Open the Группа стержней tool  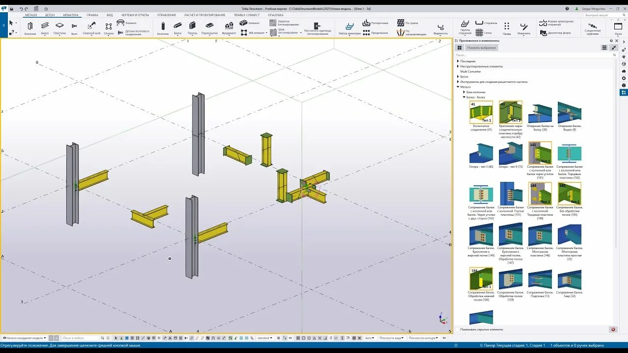click(x=465, y=28)
